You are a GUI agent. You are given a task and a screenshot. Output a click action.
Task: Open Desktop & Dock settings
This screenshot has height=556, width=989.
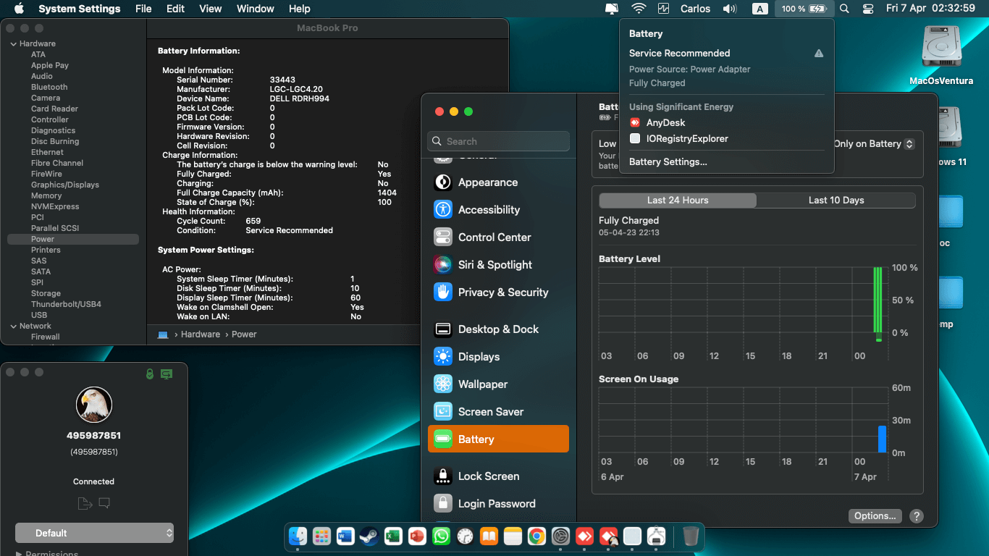point(499,329)
